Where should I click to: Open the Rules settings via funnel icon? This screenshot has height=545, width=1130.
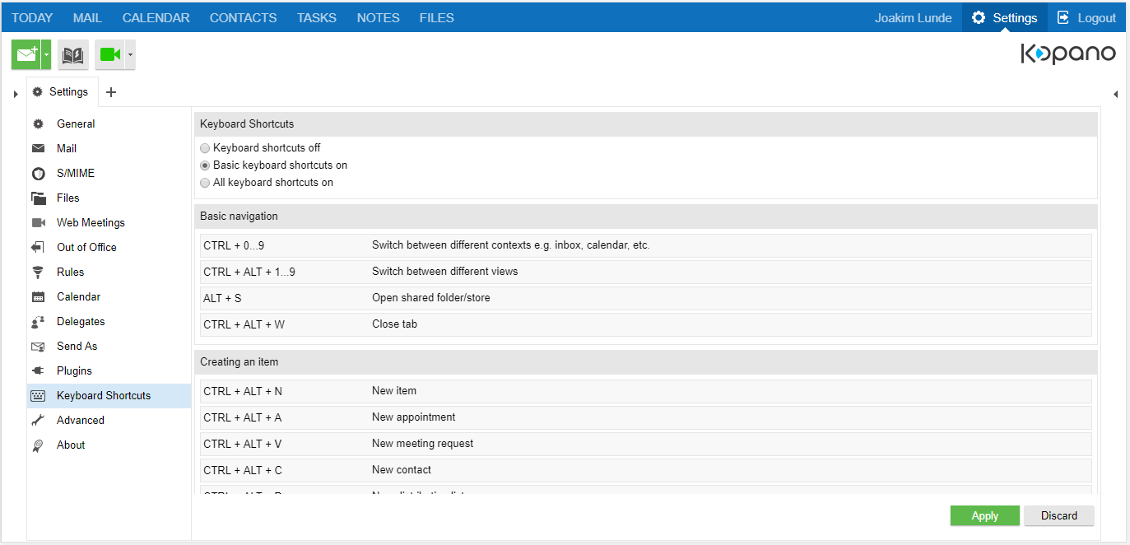tap(70, 272)
